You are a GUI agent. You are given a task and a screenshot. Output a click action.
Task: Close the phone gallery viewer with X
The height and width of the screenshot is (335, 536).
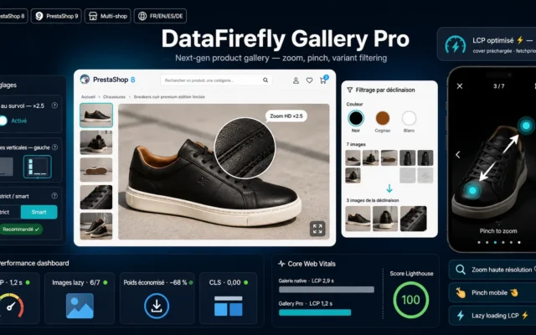460,86
